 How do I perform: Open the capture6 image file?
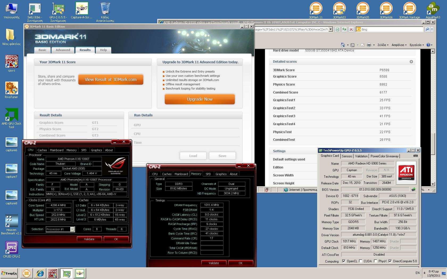coord(11,144)
